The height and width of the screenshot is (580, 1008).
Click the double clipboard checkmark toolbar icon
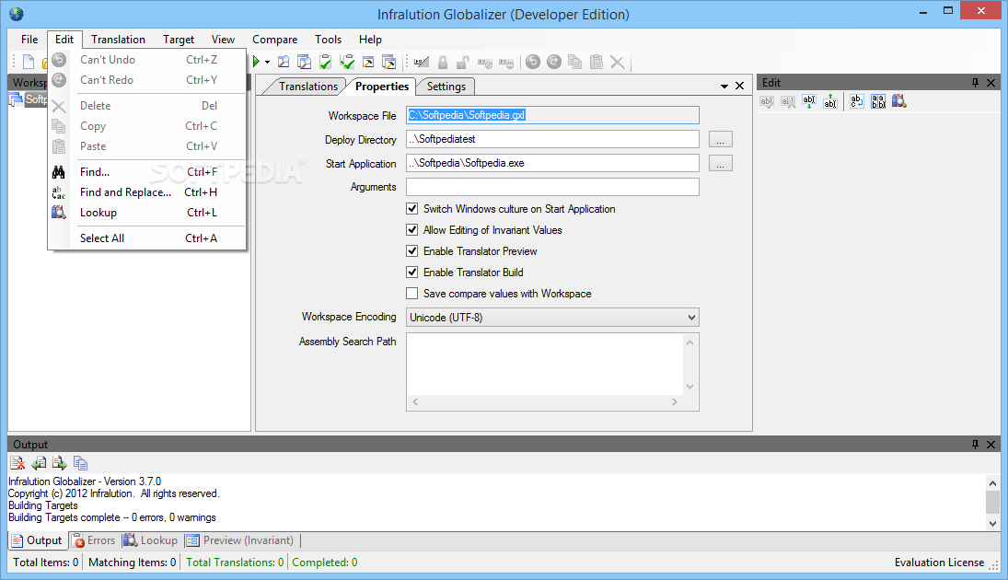347,62
